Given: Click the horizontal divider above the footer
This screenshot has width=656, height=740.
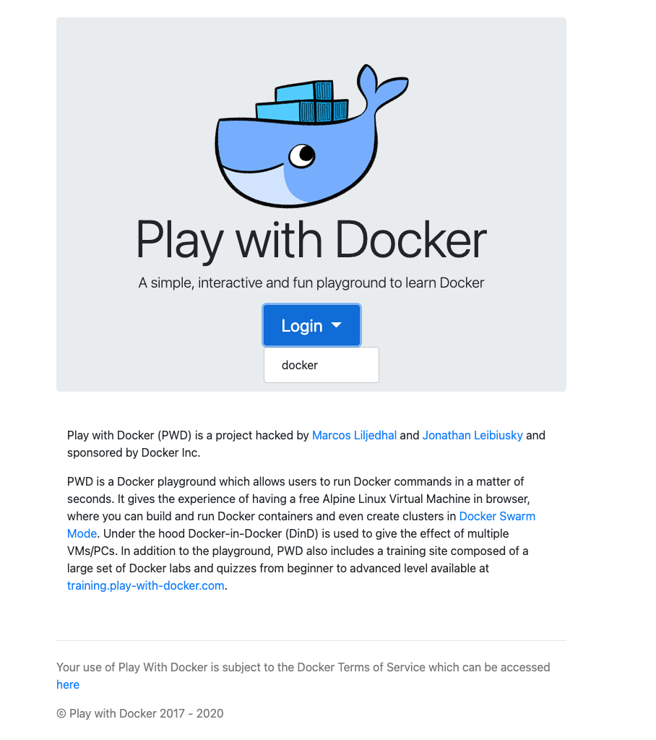Looking at the screenshot, I should (x=311, y=640).
